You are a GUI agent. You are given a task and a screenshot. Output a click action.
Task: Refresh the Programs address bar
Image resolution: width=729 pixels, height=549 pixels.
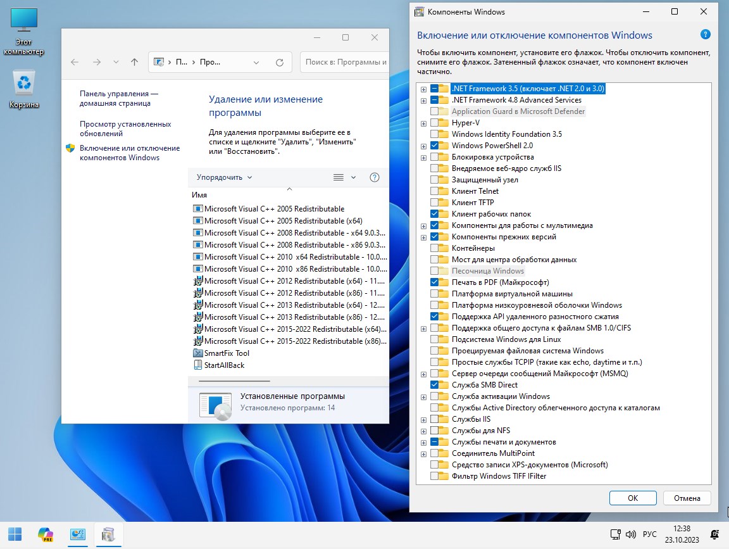pyautogui.click(x=280, y=62)
